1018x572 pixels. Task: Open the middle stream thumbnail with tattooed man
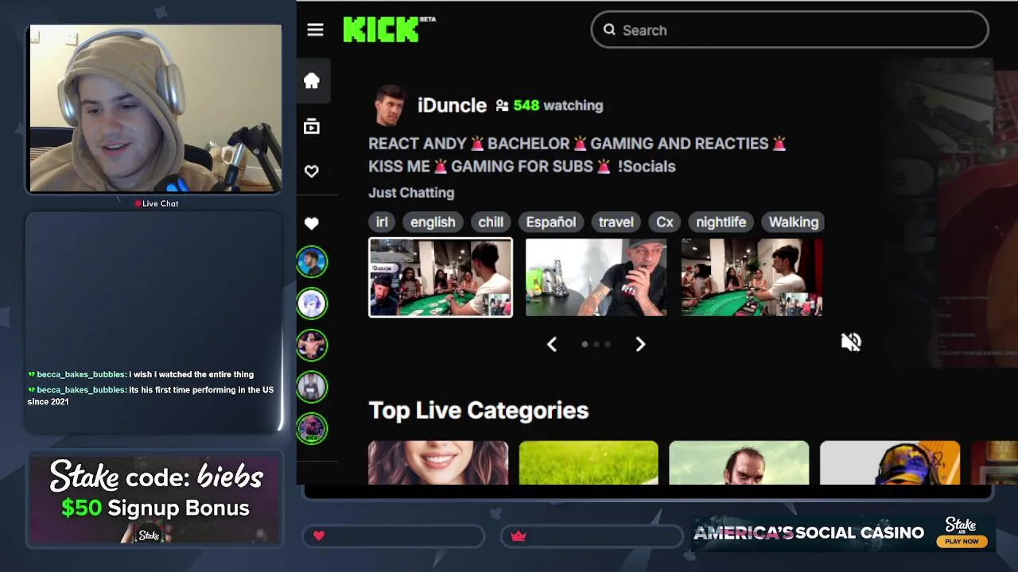(x=596, y=277)
